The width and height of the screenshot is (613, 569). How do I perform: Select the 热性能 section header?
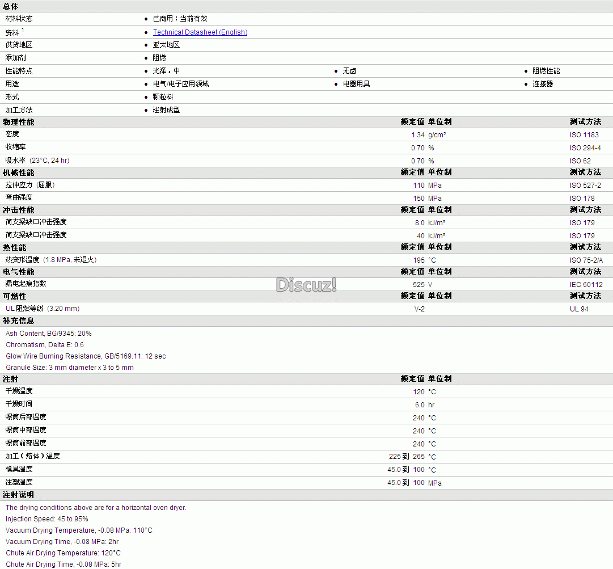click(15, 247)
